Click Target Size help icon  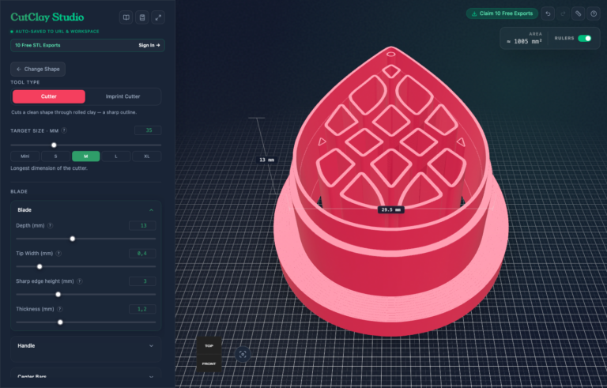tap(64, 130)
